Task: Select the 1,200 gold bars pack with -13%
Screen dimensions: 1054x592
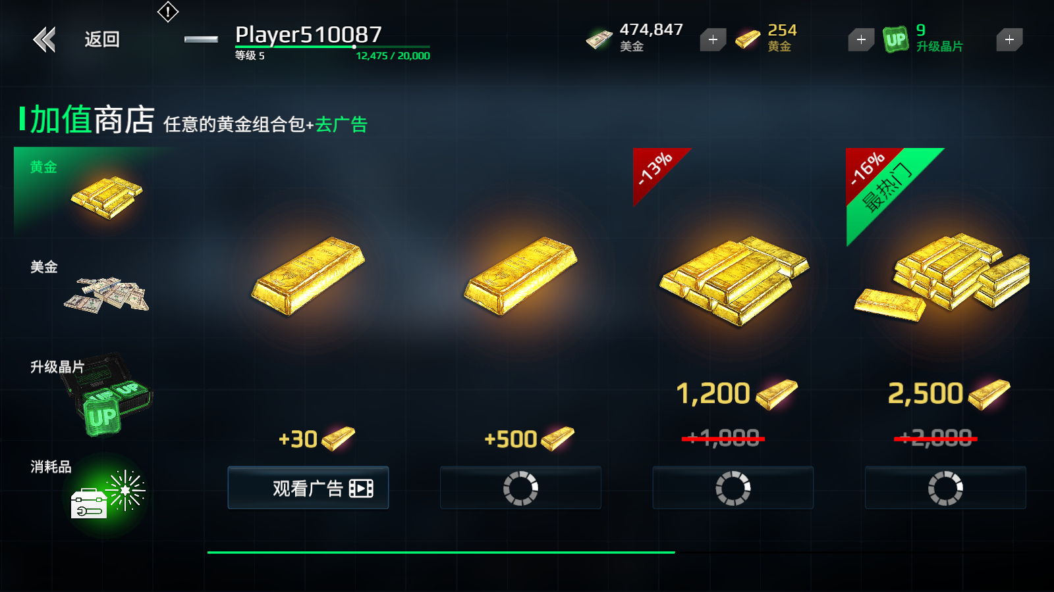Action: 734,280
